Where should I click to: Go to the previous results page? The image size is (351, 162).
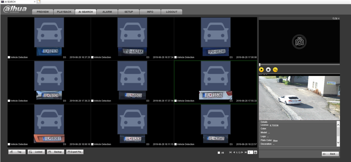234,152
